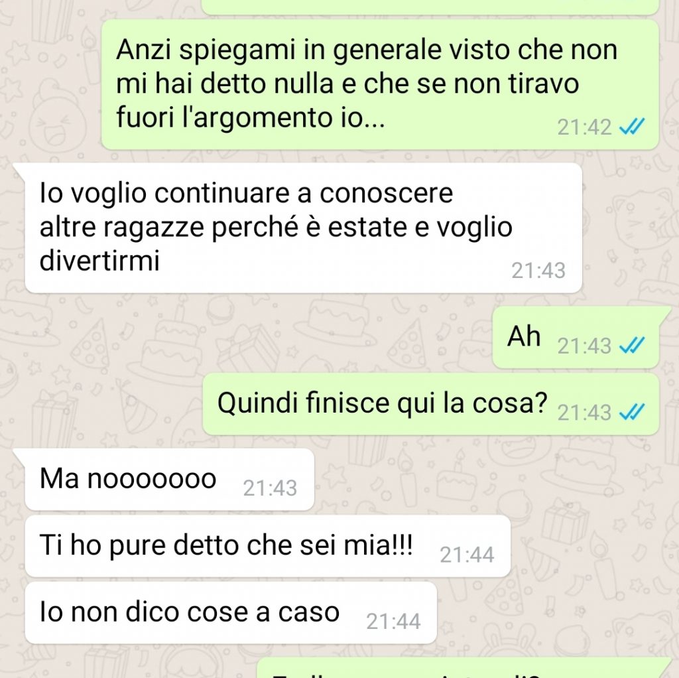Select the 'Io non dico cose a caso' message
The width and height of the screenshot is (679, 678).
tap(231, 613)
